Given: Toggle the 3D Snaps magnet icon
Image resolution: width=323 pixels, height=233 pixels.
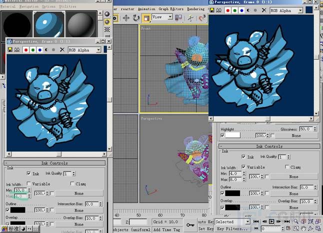Looking at the screenshot, I should [202, 18].
